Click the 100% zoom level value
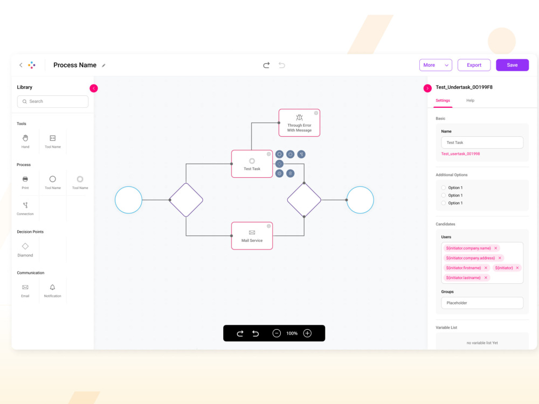The width and height of the screenshot is (539, 404). click(292, 333)
